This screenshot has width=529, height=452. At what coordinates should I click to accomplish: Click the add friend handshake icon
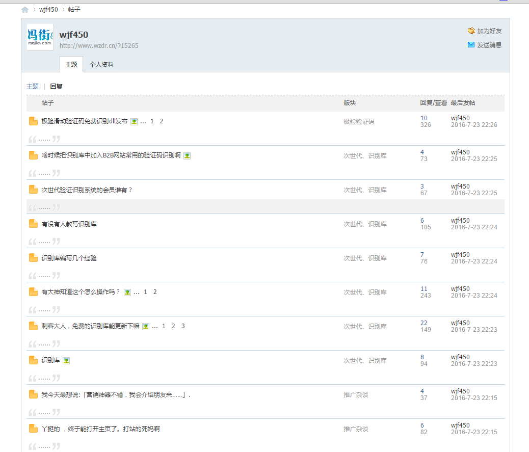click(x=471, y=31)
